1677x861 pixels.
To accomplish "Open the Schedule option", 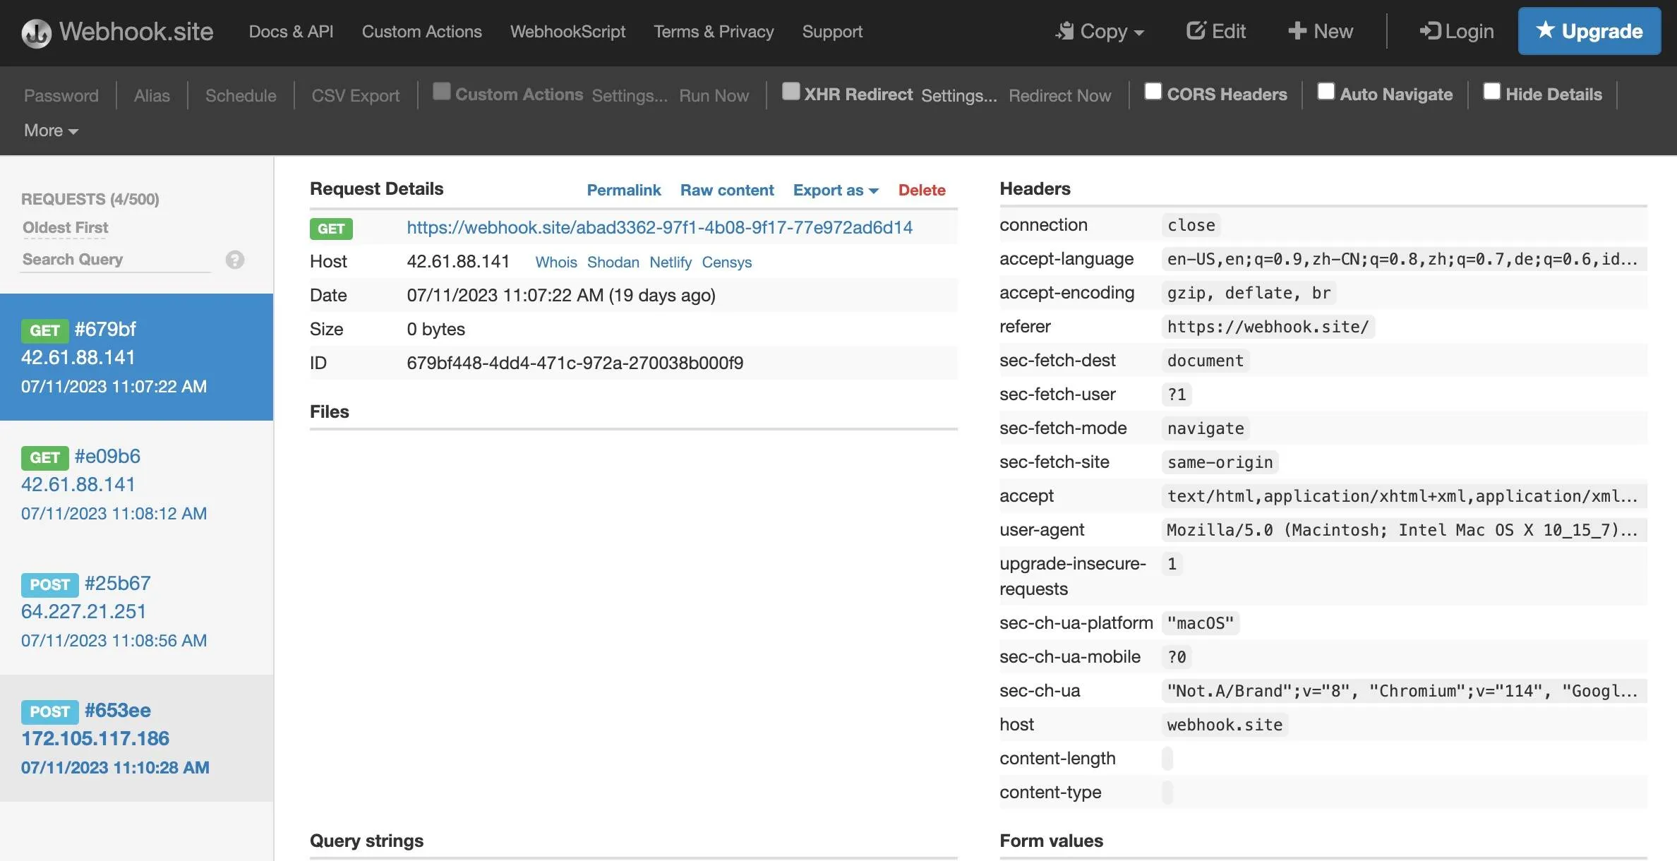I will coord(241,95).
